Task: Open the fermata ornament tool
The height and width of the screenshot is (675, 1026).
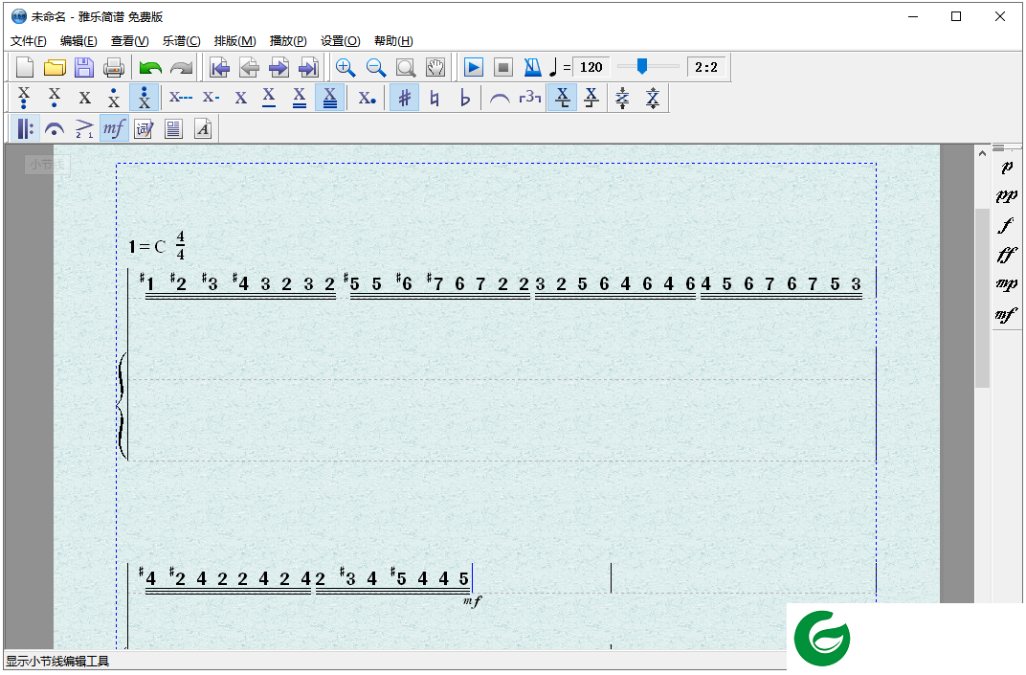Action: click(x=55, y=129)
